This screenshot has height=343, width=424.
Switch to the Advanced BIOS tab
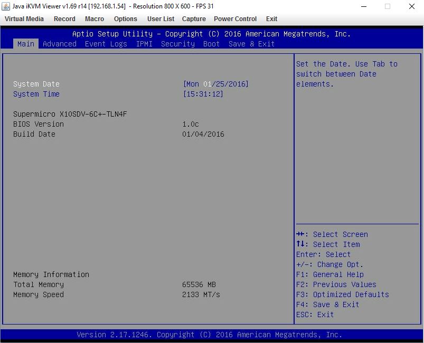[x=60, y=44]
